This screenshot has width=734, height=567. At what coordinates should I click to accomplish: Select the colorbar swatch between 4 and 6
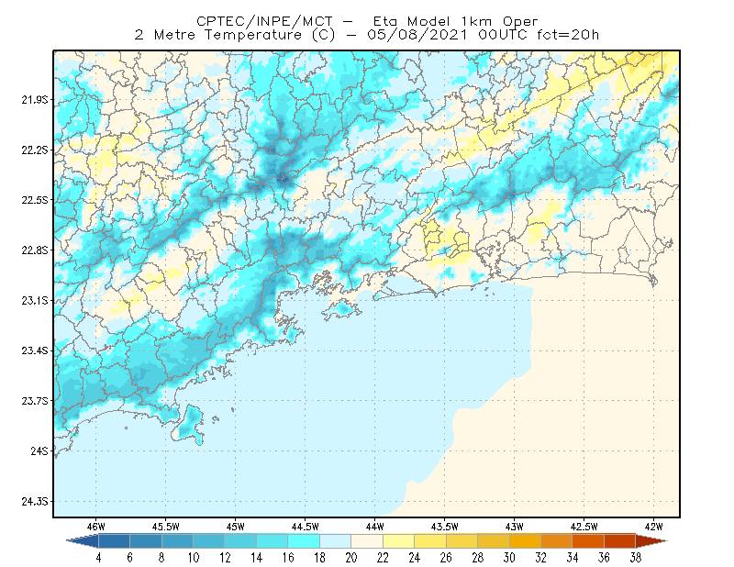pyautogui.click(x=114, y=541)
